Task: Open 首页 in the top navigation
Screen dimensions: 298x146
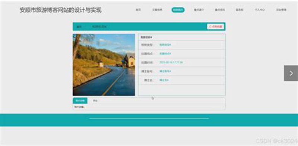Action: pyautogui.click(x=138, y=10)
